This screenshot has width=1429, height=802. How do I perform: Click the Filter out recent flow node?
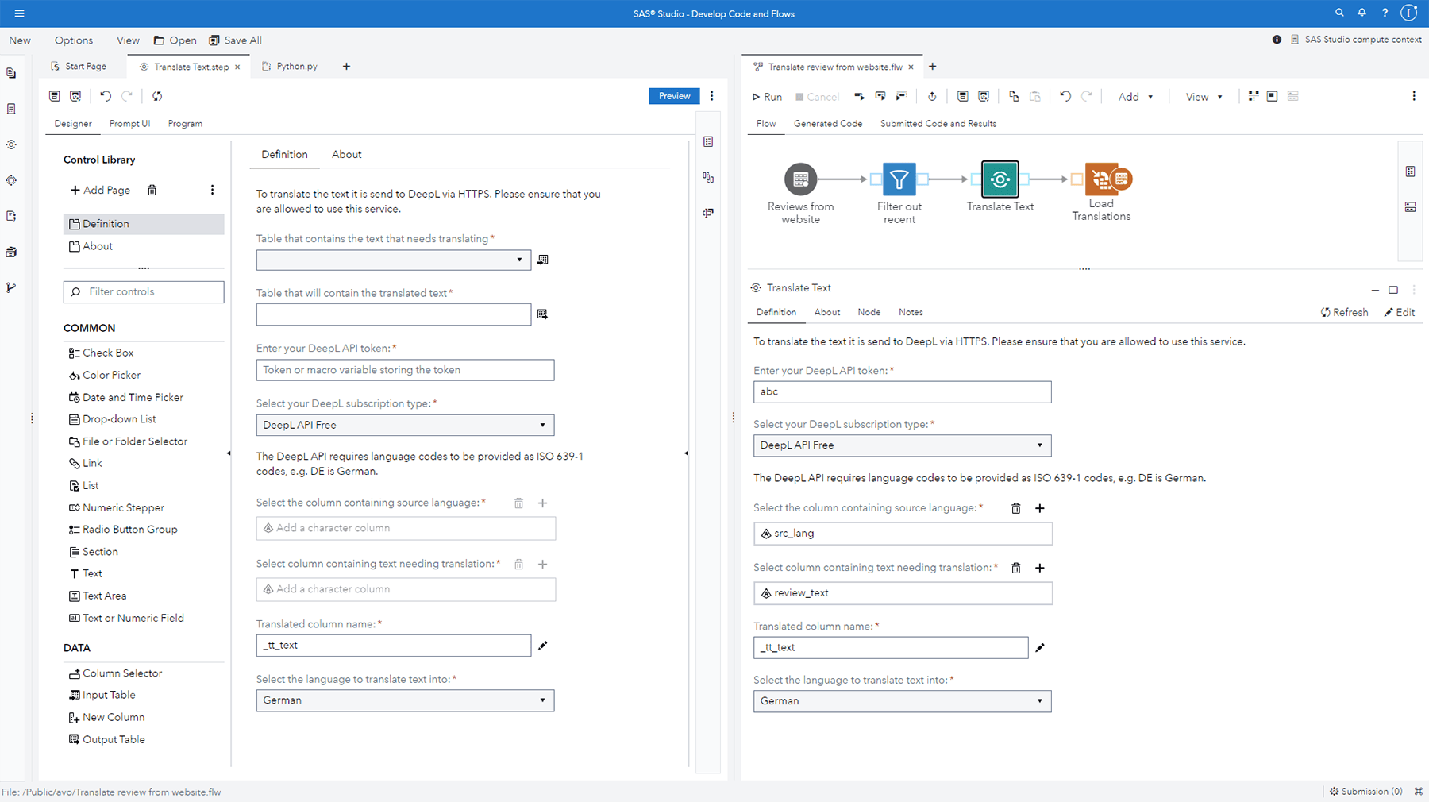(x=899, y=179)
